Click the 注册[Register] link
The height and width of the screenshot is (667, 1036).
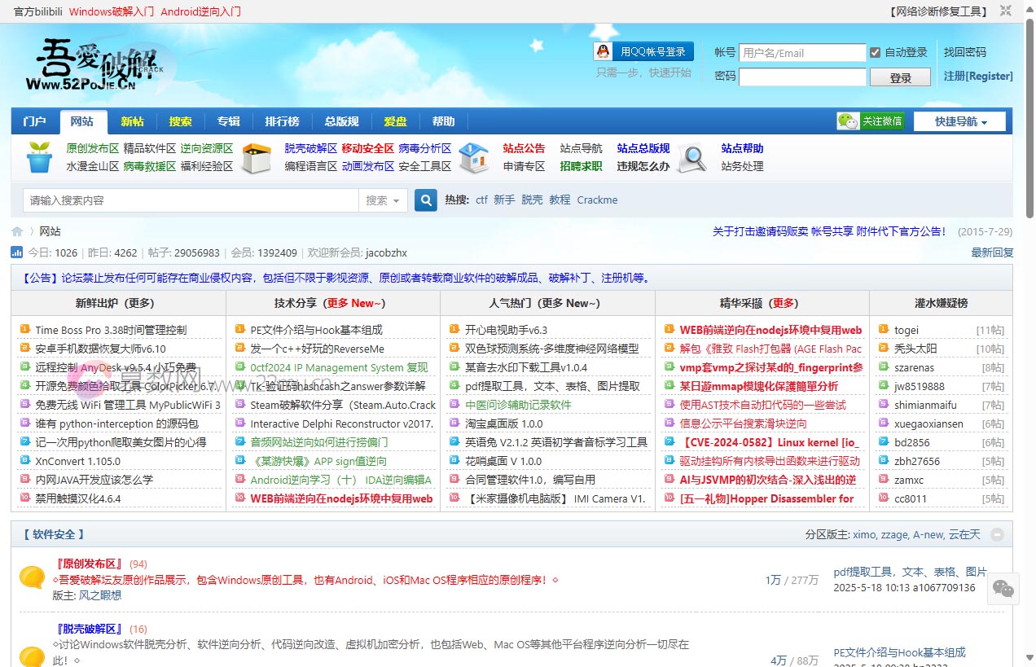[977, 76]
